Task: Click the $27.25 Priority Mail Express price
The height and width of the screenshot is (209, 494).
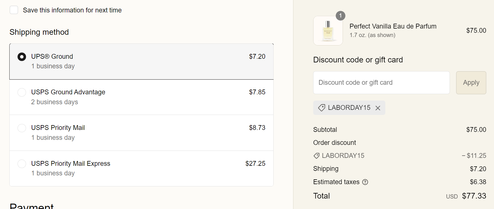Action: pos(255,164)
